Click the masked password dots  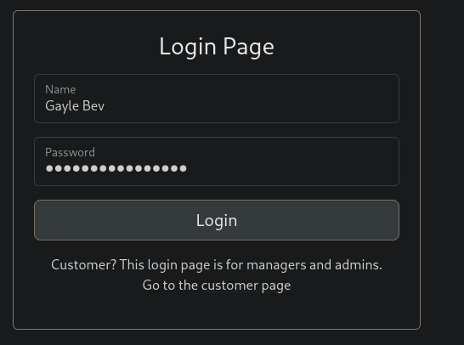pyautogui.click(x=116, y=168)
